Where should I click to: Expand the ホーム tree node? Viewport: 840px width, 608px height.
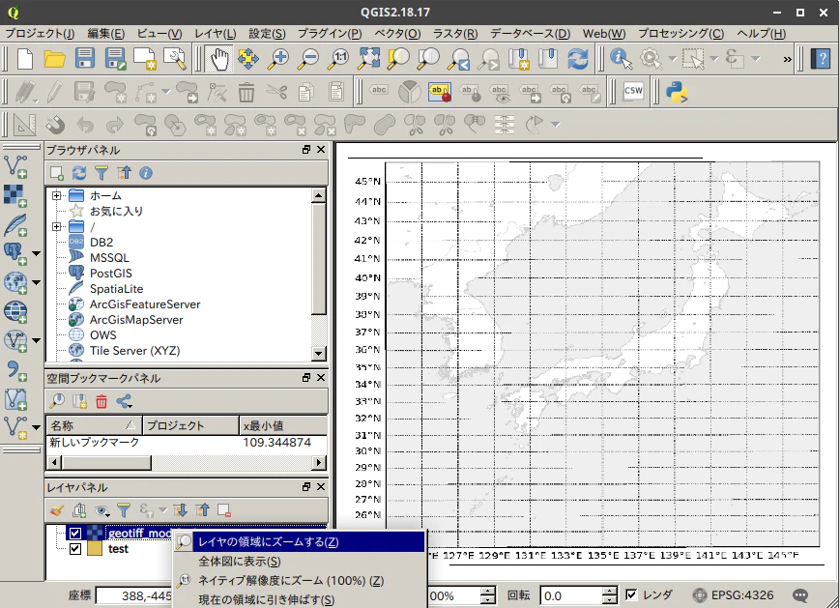56,195
